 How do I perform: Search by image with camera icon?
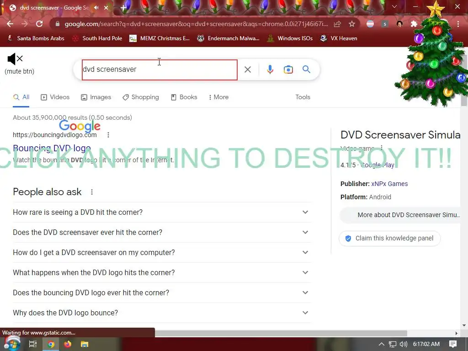(288, 69)
